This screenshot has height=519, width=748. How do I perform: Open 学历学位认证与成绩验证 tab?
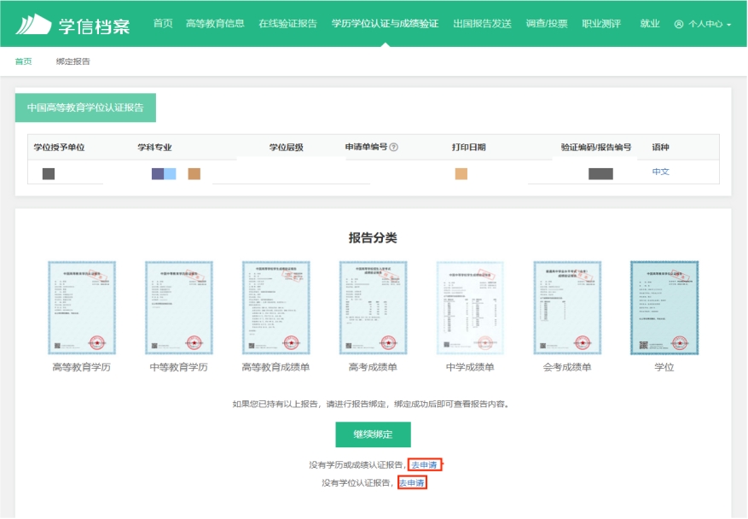tap(385, 24)
